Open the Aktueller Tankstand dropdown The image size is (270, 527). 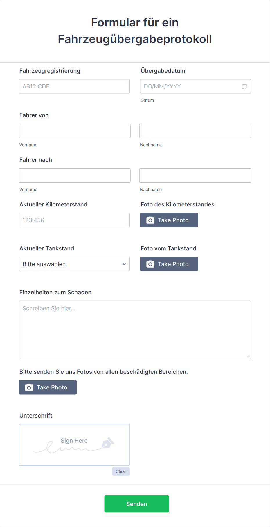point(74,264)
